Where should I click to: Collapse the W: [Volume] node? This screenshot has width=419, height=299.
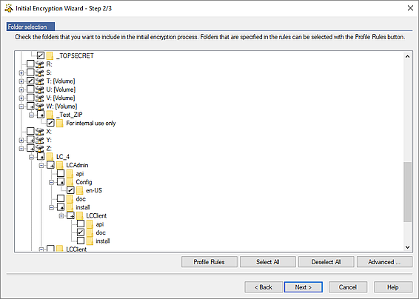[x=21, y=107]
